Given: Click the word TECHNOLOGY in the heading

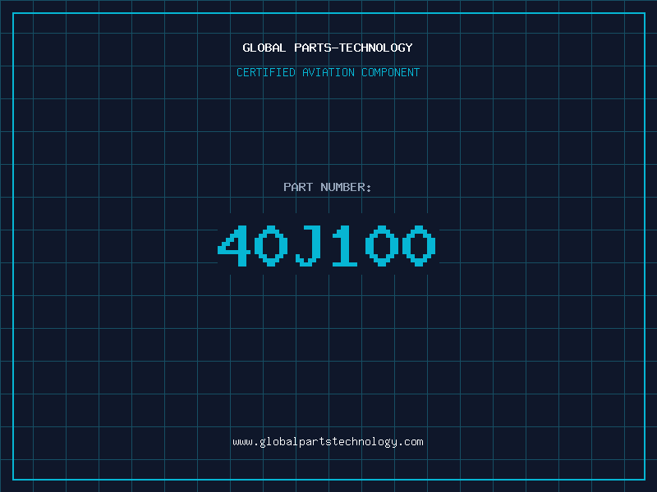Looking at the screenshot, I should pos(376,48).
